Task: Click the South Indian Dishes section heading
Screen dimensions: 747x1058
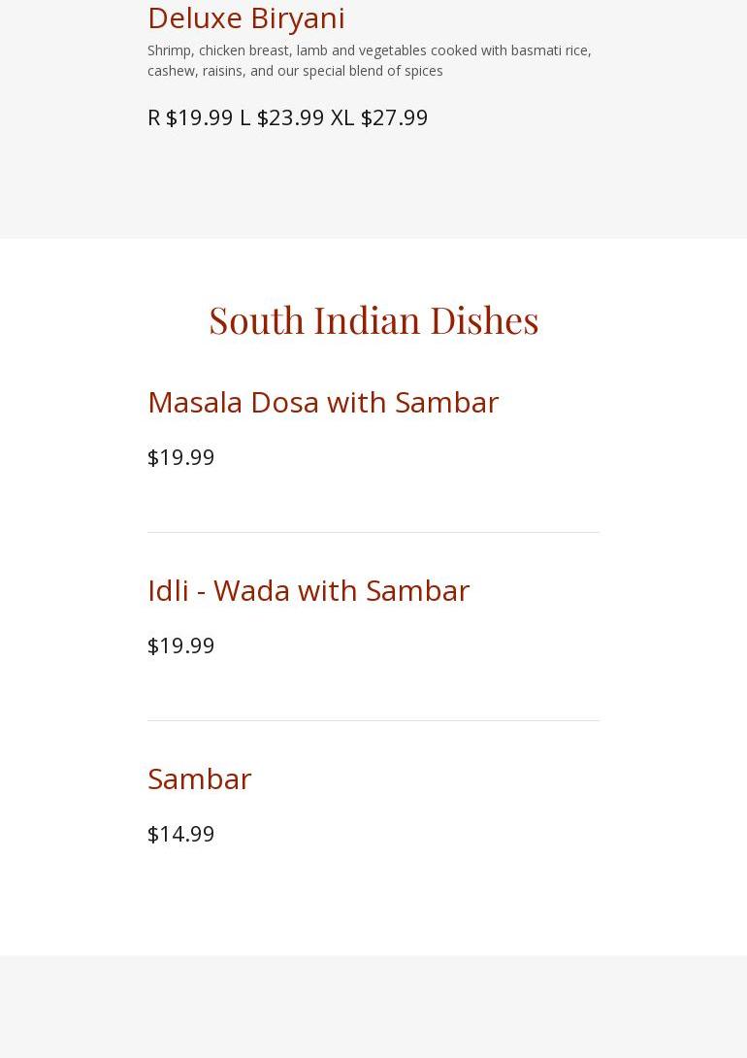Action: 373,319
